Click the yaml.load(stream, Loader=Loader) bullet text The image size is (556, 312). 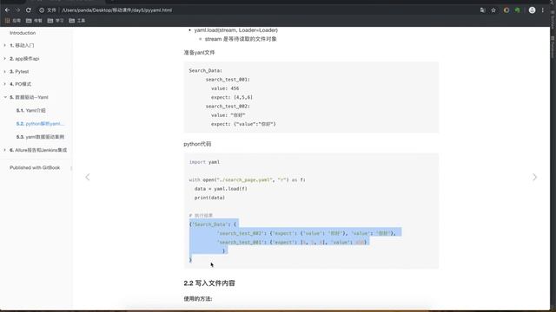point(236,30)
